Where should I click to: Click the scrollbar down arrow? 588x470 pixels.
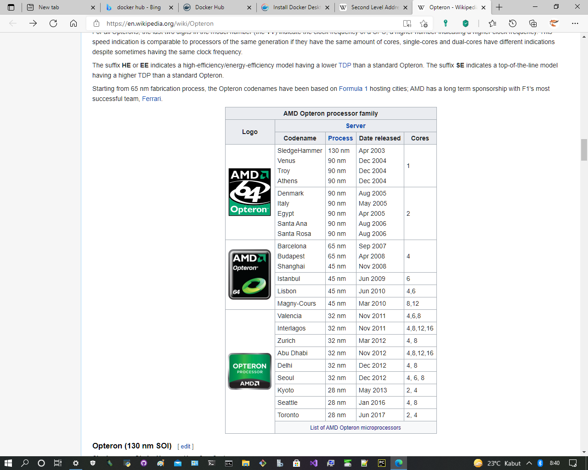[x=584, y=452]
